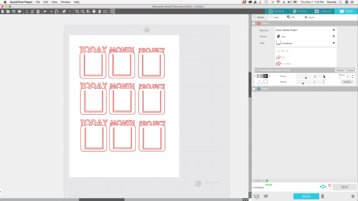Switch to the Line cut mode tab
This screenshot has width=358, height=201.
point(274,17)
